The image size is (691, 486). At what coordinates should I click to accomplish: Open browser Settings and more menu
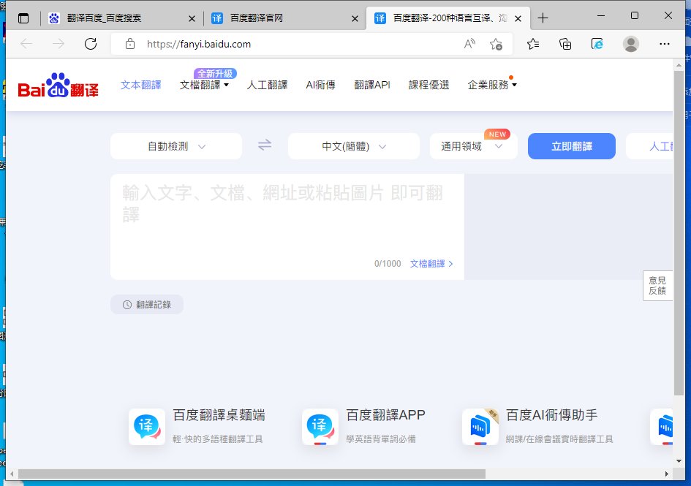(664, 44)
